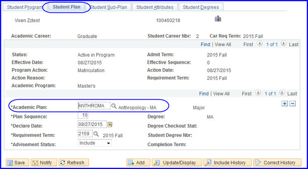Viewport: 308px width, 169px height.
Task: Show previous row arrow in plan header
Action: tap(258, 93)
